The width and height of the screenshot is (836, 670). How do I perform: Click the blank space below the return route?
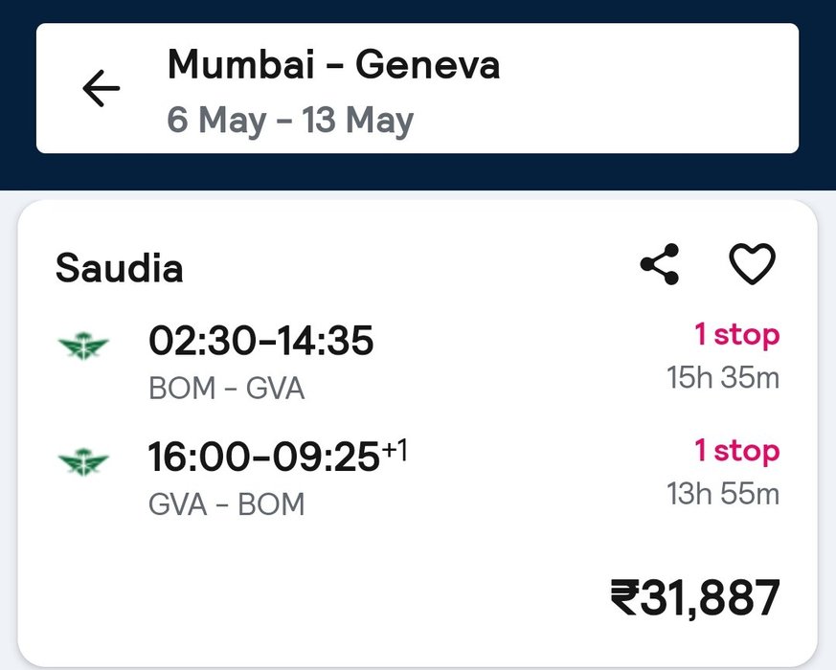[x=287, y=584]
